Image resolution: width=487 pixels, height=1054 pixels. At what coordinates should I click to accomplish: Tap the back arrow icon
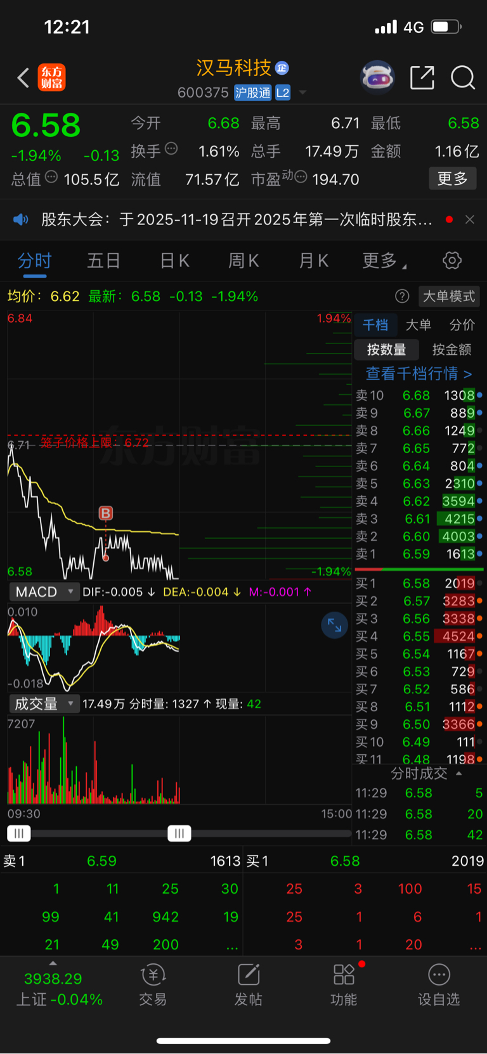[23, 77]
